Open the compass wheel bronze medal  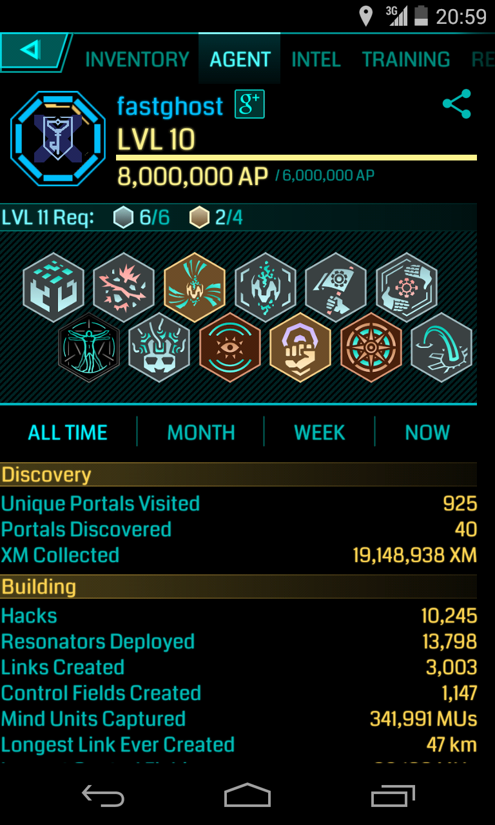371,348
